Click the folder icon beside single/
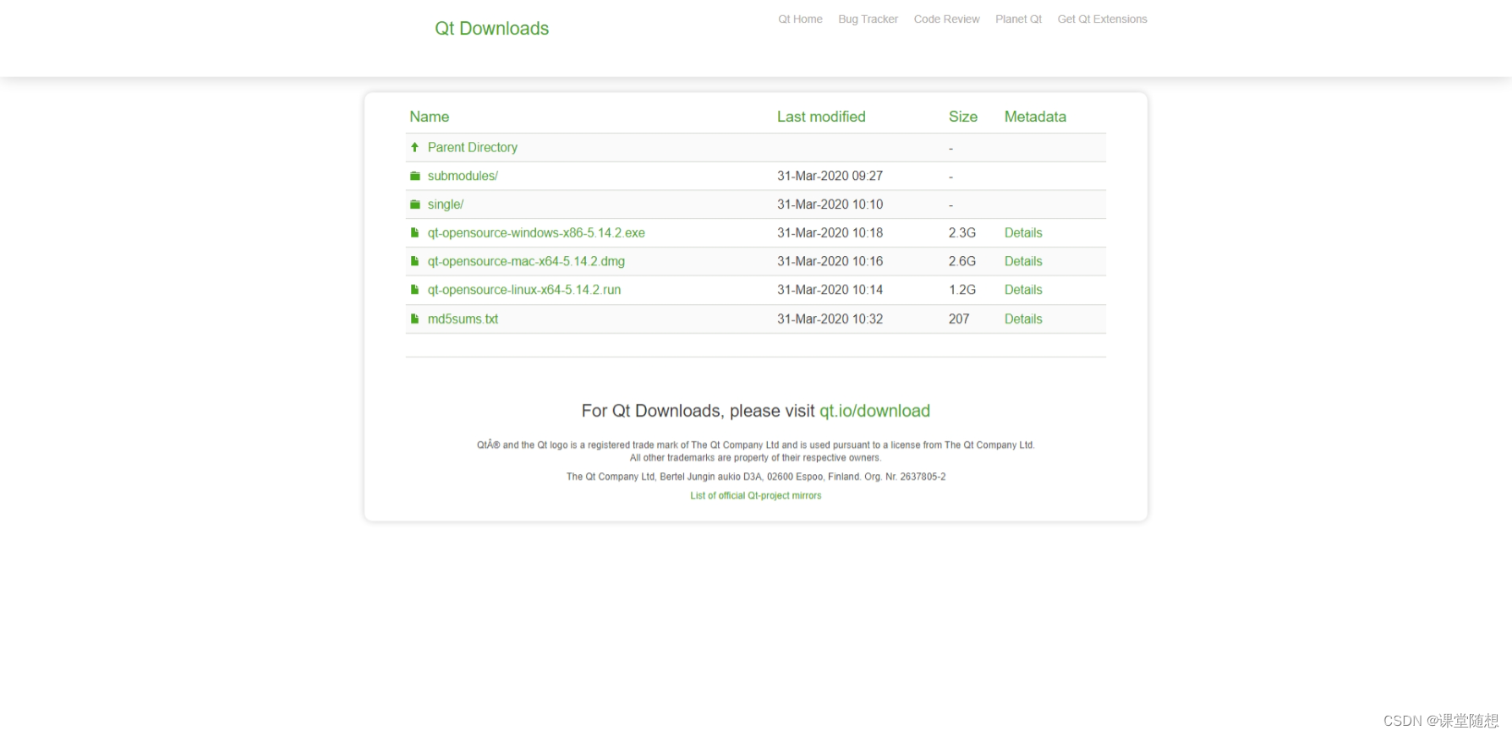This screenshot has height=736, width=1512. pyautogui.click(x=415, y=204)
